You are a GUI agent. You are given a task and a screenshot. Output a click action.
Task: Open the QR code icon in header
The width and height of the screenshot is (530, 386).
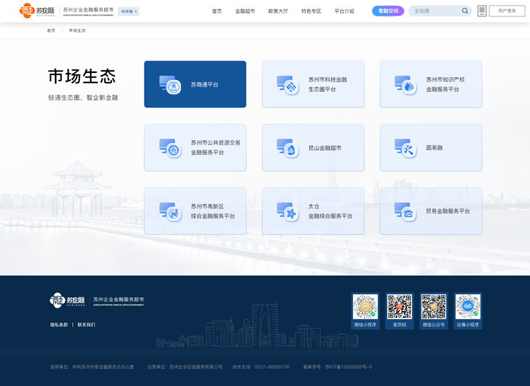pyautogui.click(x=482, y=11)
